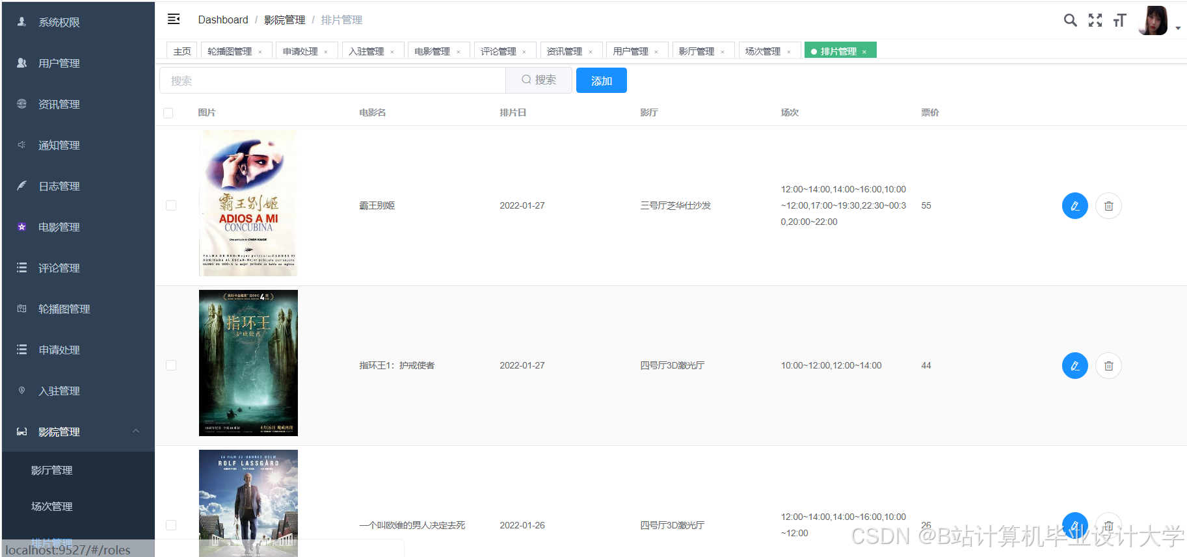Viewport: 1187px width, 557px height.
Task: Close the 评论管理 tab
Action: pyautogui.click(x=524, y=52)
